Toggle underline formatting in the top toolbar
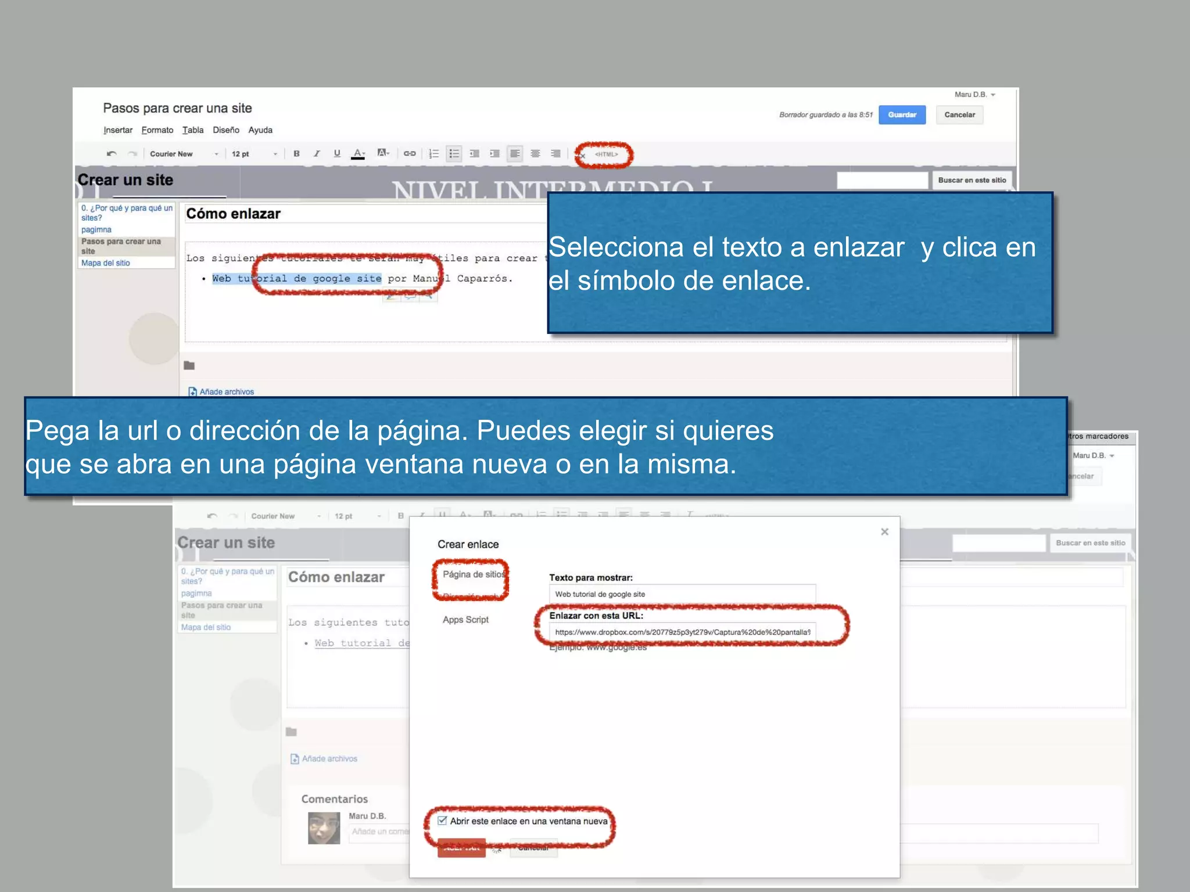The height and width of the screenshot is (892, 1190). point(337,154)
